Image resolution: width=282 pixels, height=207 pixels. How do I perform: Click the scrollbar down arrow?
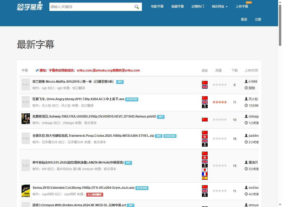click(280, 205)
